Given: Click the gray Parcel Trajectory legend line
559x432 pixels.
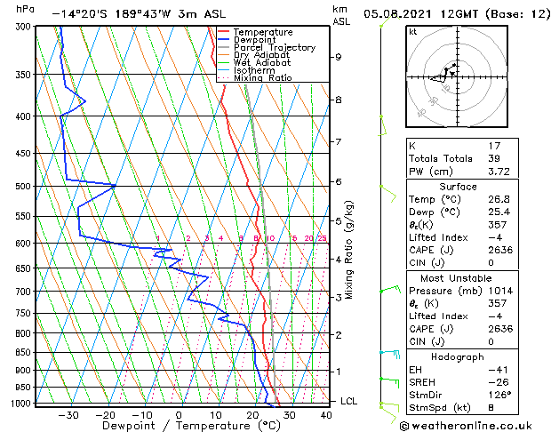Looking at the screenshot, I should [x=223, y=47].
